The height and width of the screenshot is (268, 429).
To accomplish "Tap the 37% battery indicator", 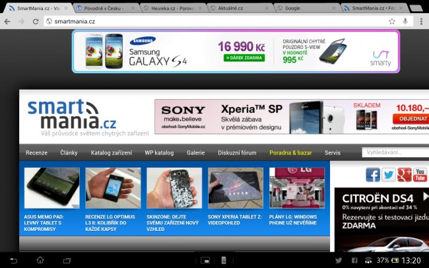I will pyautogui.click(x=387, y=260).
